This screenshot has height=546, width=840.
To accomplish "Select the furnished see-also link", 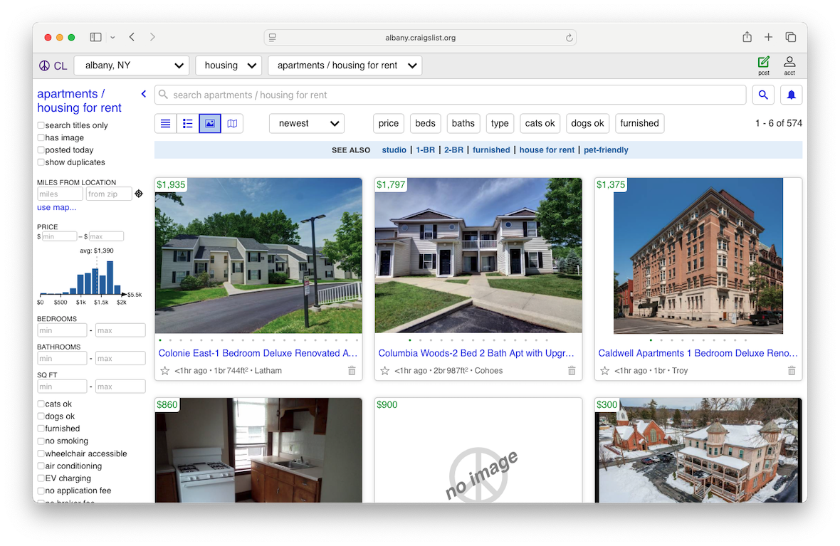I will pyautogui.click(x=491, y=150).
